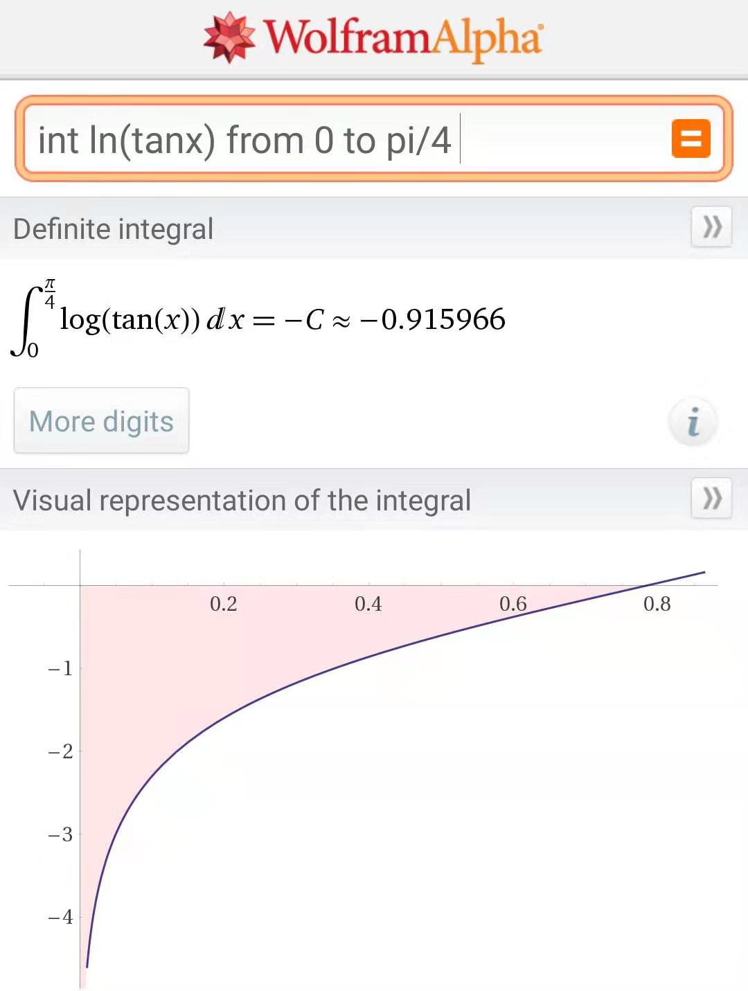Click the 0.8 tick label on x-axis

click(657, 604)
